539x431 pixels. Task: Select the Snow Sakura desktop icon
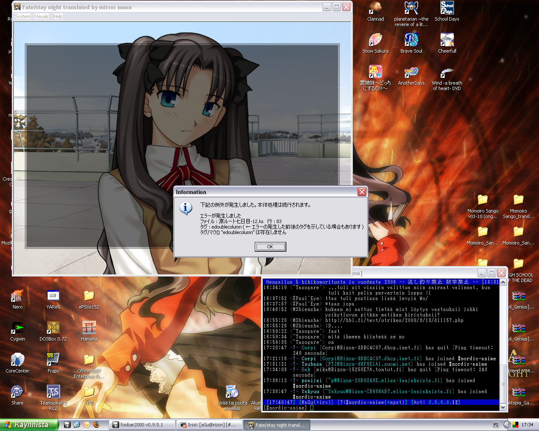tap(375, 43)
